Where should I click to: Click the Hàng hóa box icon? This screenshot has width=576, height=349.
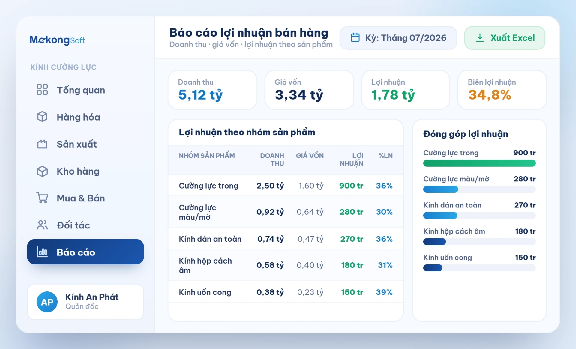pyautogui.click(x=42, y=117)
